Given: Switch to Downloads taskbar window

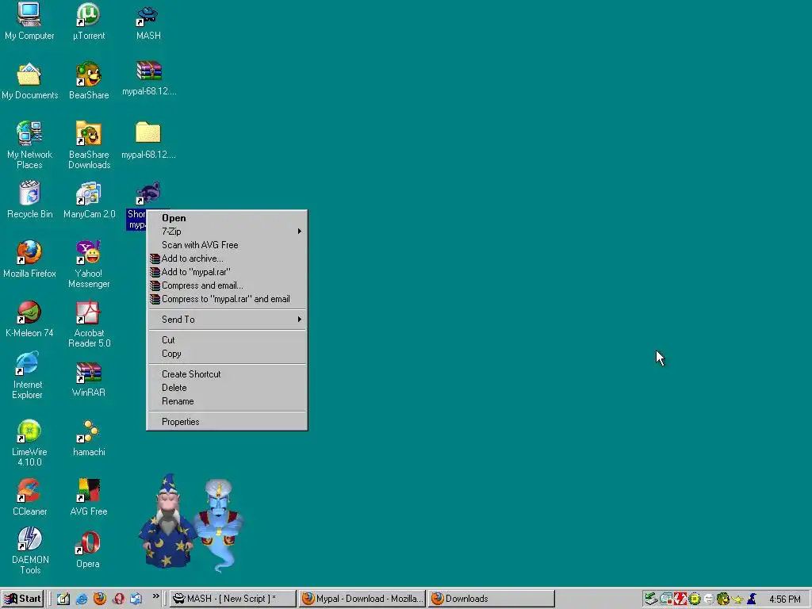Looking at the screenshot, I should point(492,599).
